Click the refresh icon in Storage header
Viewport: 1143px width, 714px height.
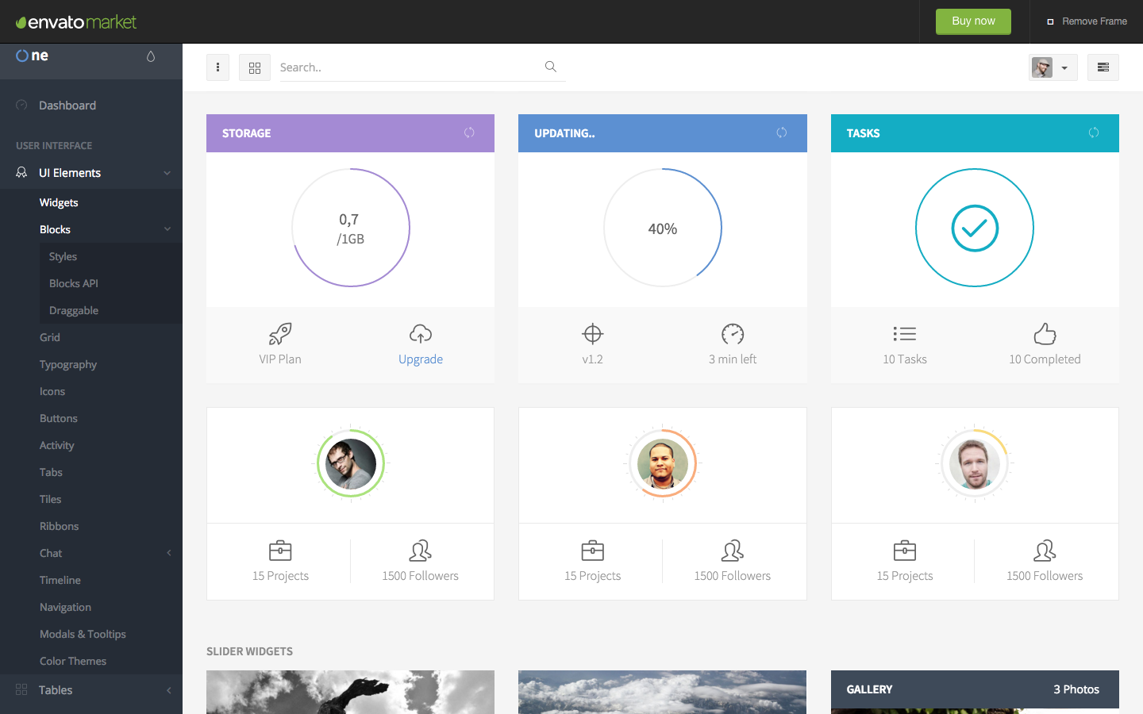coord(469,132)
